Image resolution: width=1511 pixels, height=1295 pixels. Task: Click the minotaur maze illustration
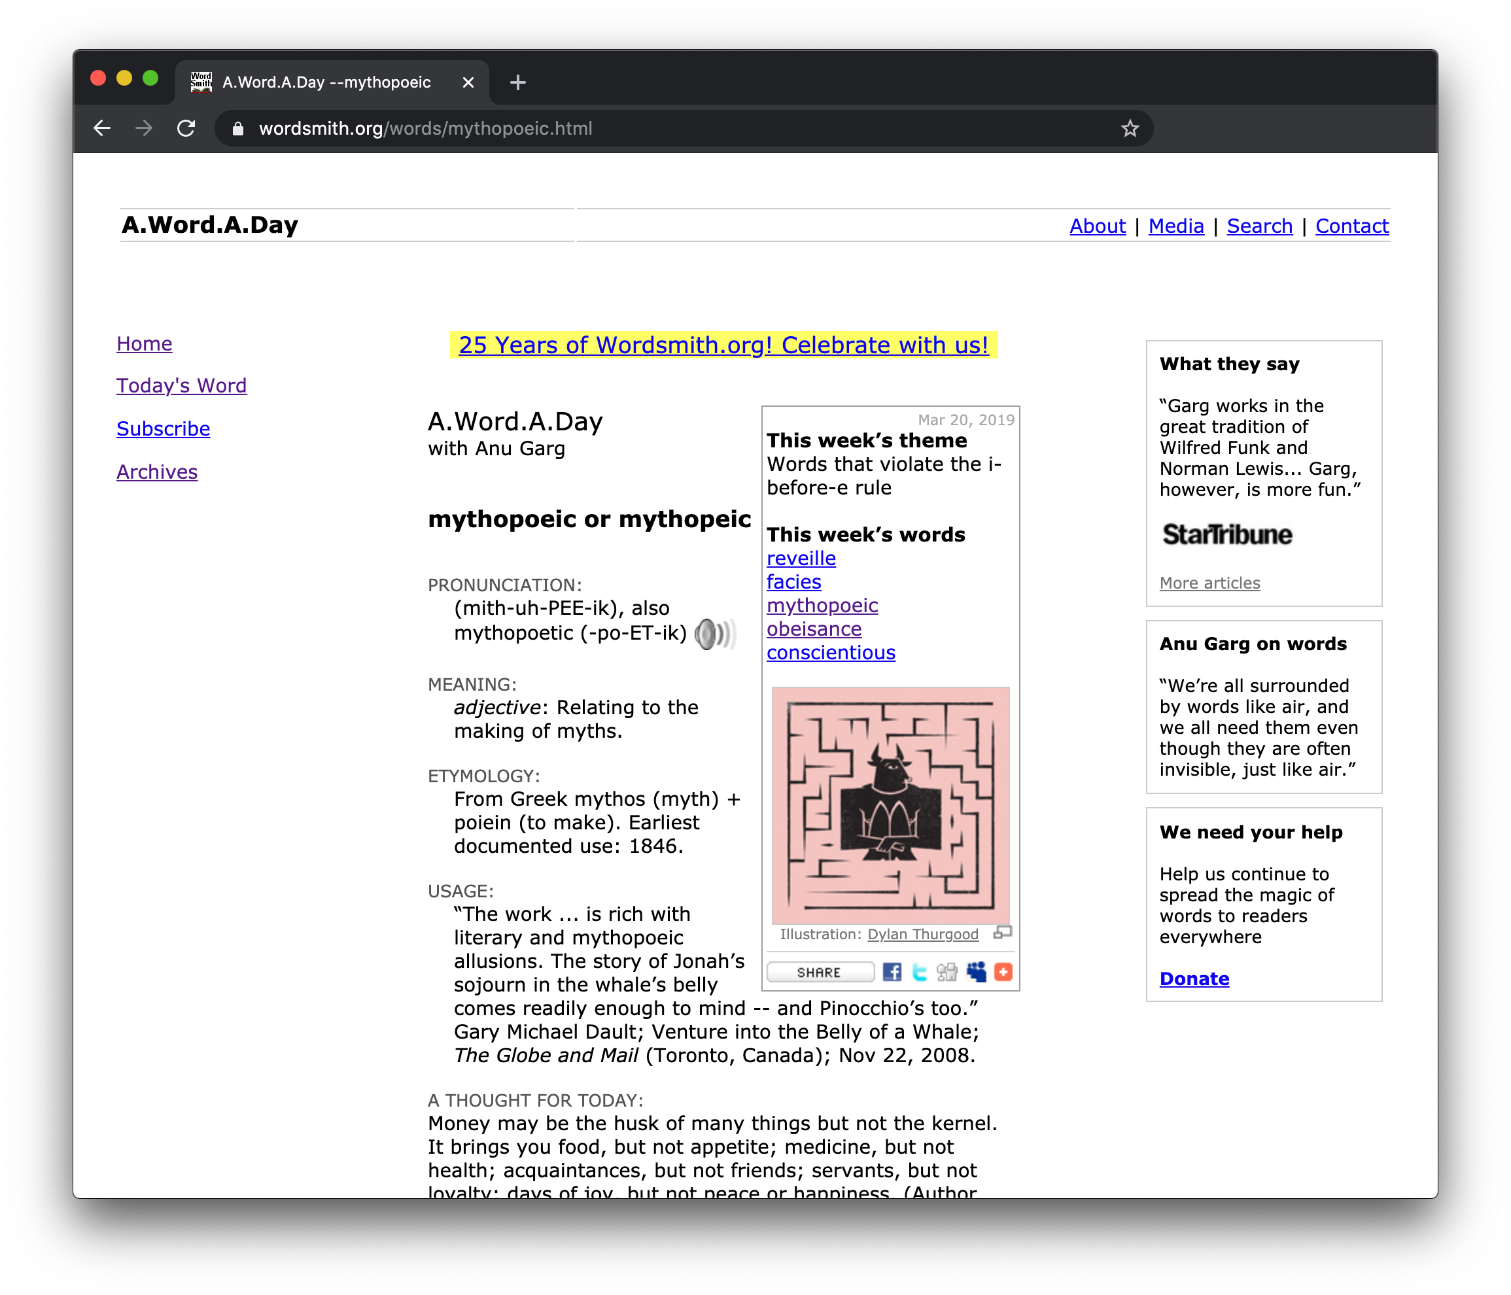(890, 805)
